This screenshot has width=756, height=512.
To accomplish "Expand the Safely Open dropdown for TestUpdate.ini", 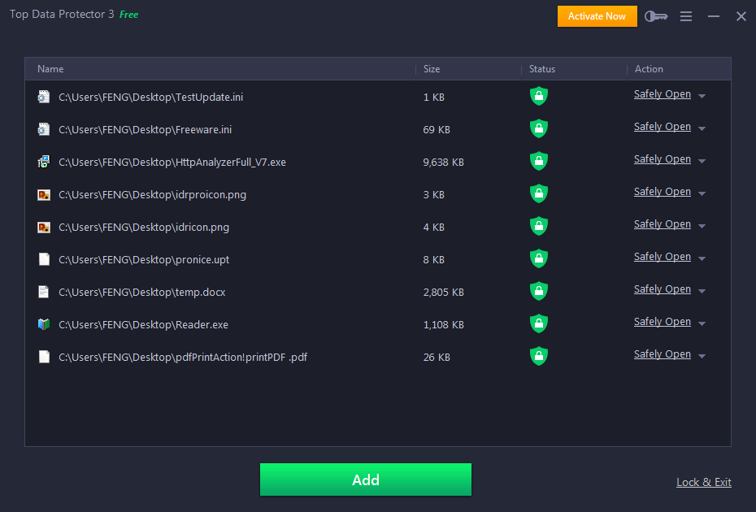I will 702,94.
